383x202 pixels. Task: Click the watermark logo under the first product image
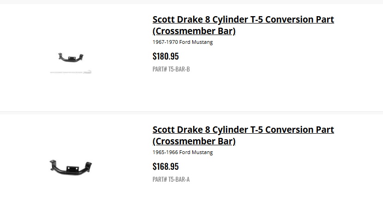71,72
